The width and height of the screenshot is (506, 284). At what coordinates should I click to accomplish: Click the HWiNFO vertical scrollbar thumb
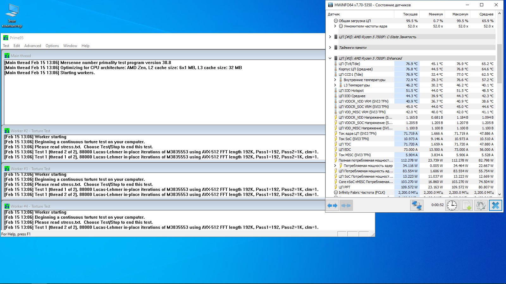coord(500,63)
